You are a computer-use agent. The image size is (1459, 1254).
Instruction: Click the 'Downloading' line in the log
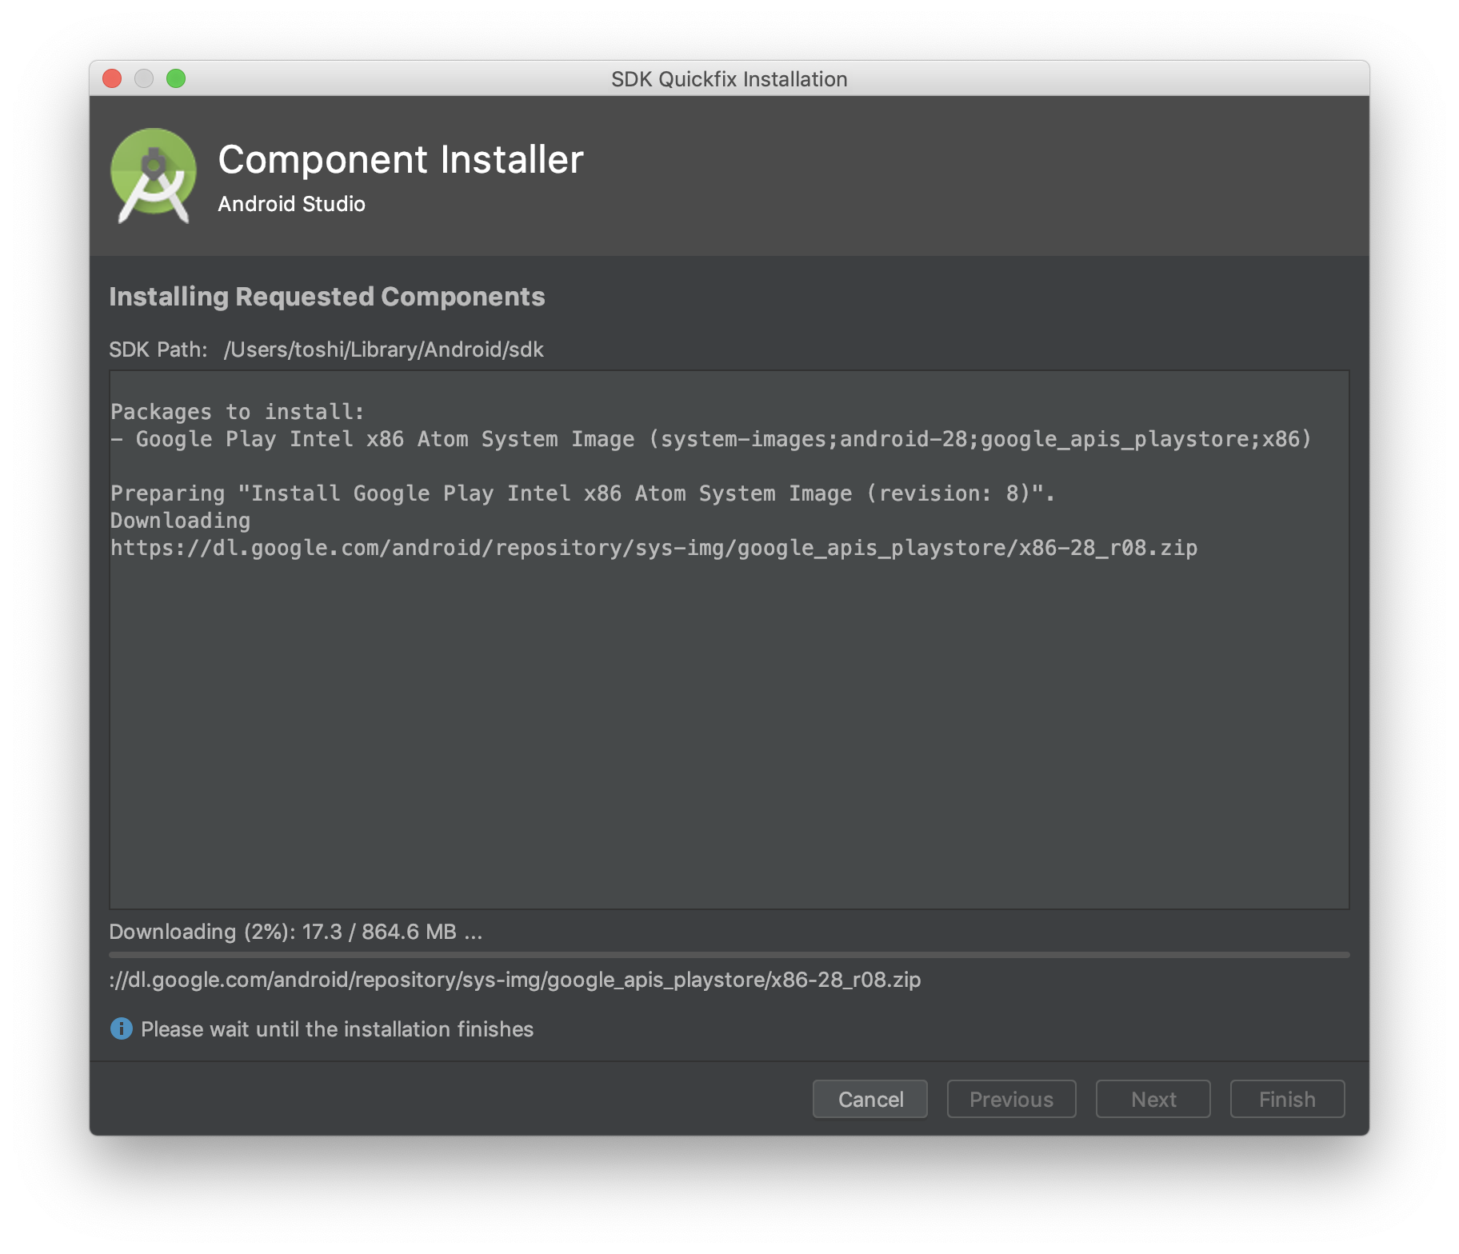click(x=180, y=521)
